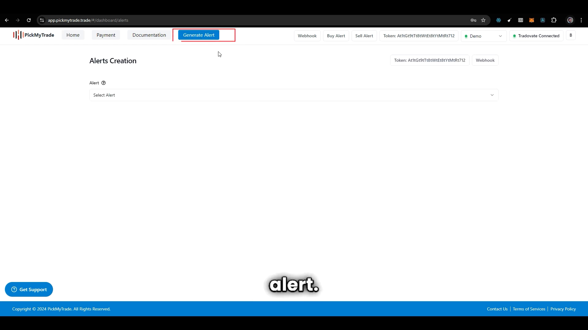
Task: Click the Webhook icon in header
Action: click(307, 35)
